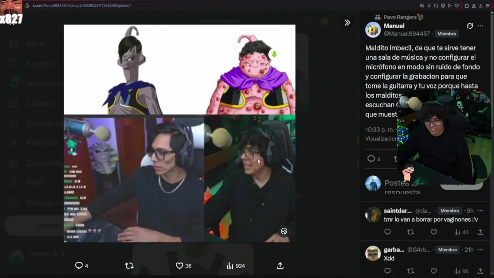Click the Miembro badge on garba's reply
The height and width of the screenshot is (278, 494).
click(x=447, y=250)
